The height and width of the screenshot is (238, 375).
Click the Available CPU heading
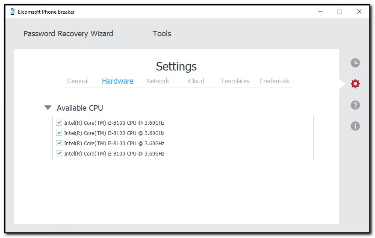point(80,108)
